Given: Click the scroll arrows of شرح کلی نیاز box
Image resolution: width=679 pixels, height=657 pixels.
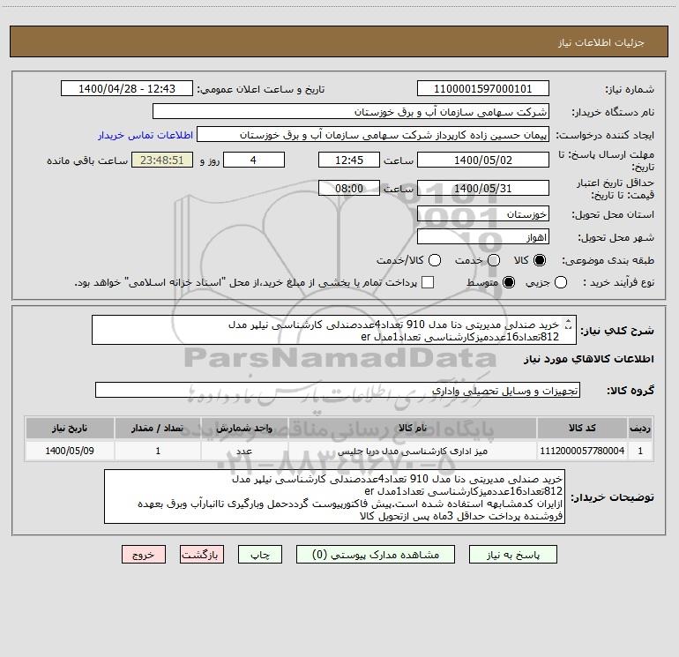Looking at the screenshot, I should tap(569, 324).
